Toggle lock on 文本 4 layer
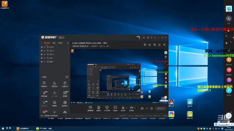The height and width of the screenshot is (131, 234). 45,47
